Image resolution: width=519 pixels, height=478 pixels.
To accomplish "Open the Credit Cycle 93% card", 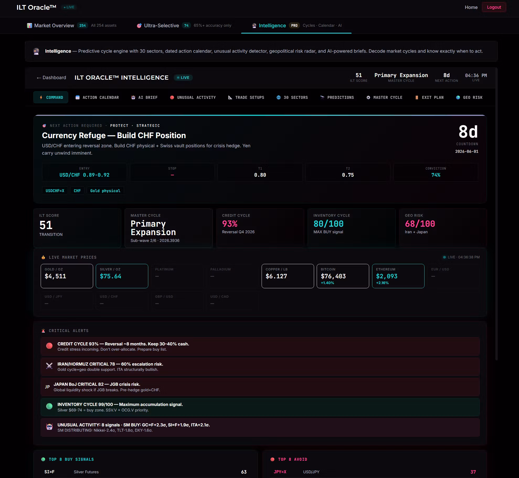I will point(260,228).
